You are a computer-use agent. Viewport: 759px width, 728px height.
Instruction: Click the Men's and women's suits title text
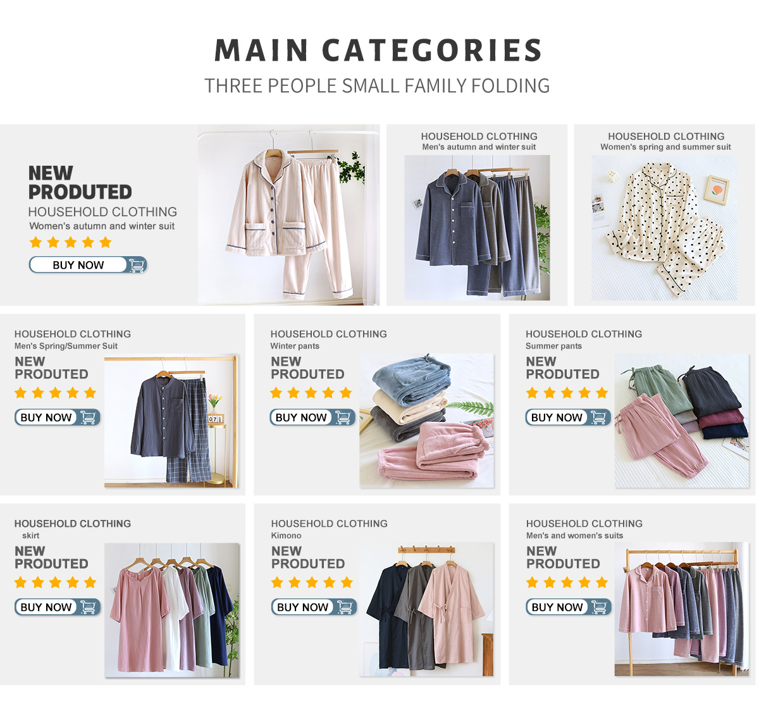tap(574, 536)
